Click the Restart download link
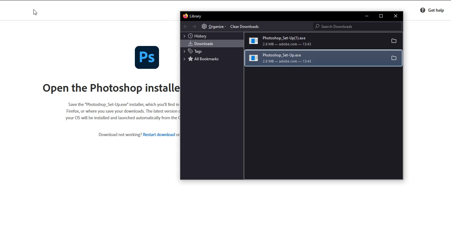Viewport: 451px width, 242px height. pyautogui.click(x=159, y=135)
